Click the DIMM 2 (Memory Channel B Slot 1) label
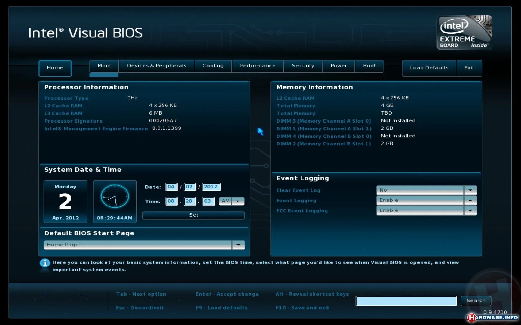This screenshot has height=325, width=521. coord(323,144)
